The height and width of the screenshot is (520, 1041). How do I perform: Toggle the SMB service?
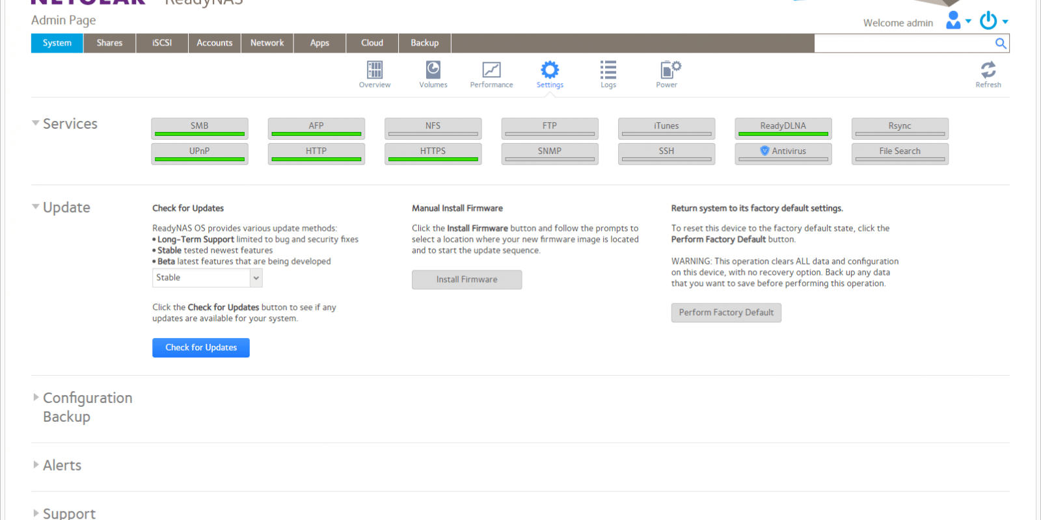tap(200, 129)
